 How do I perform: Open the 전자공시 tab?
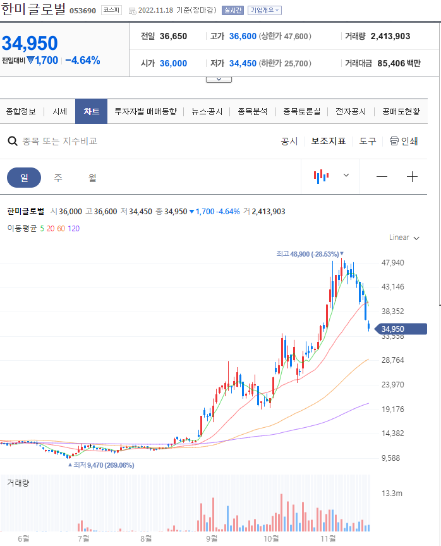tap(351, 111)
